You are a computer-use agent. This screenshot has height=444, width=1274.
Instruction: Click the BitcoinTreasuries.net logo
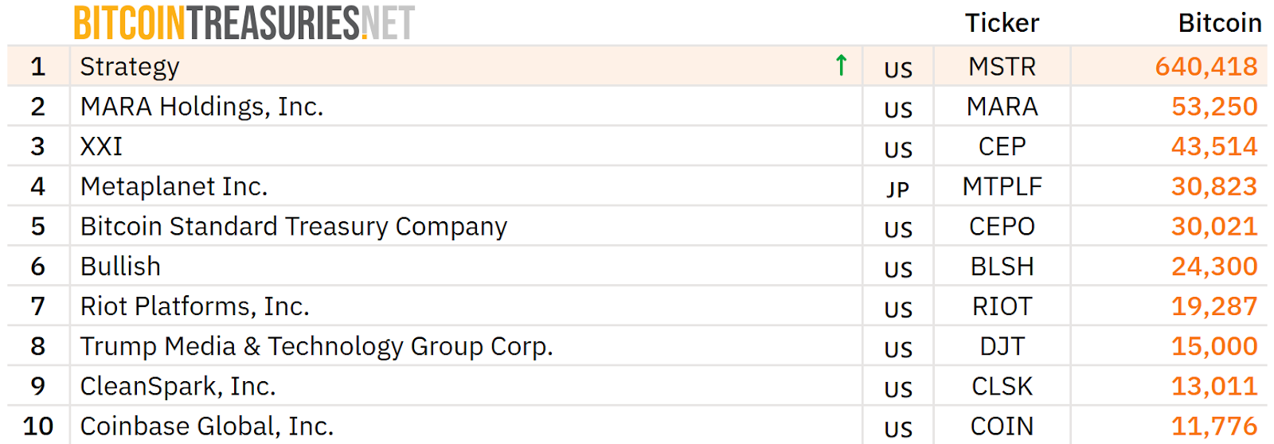pos(244,22)
